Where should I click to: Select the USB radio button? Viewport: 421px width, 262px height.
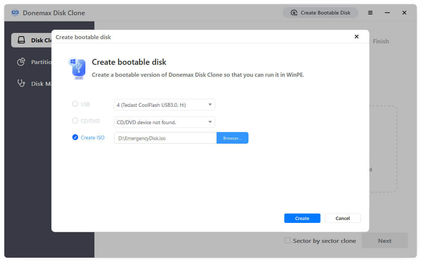click(x=75, y=104)
